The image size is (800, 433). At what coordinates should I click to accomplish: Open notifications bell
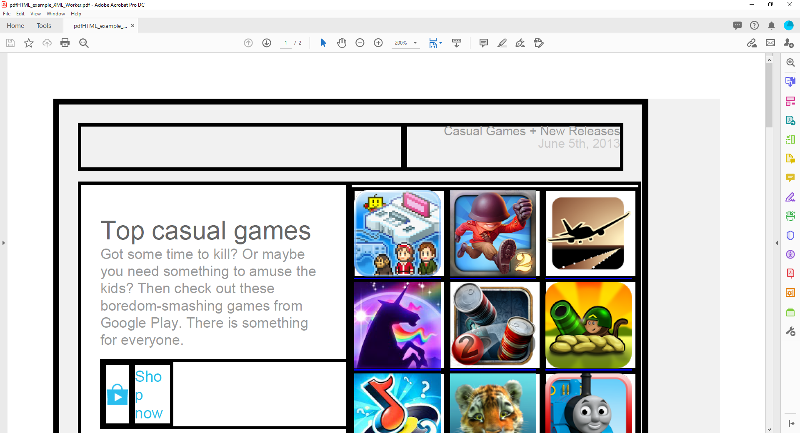[x=771, y=26]
